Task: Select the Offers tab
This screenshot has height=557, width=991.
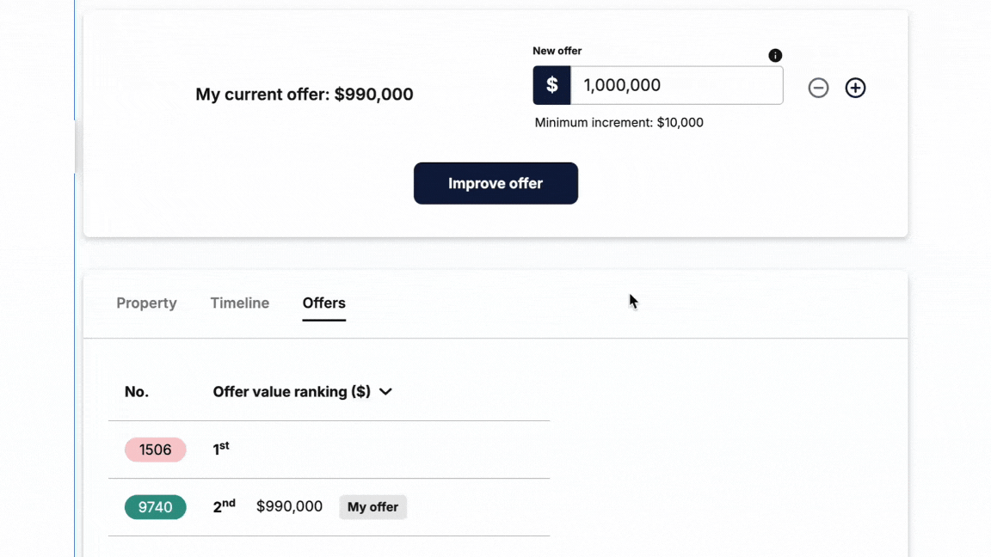Action: click(x=323, y=303)
